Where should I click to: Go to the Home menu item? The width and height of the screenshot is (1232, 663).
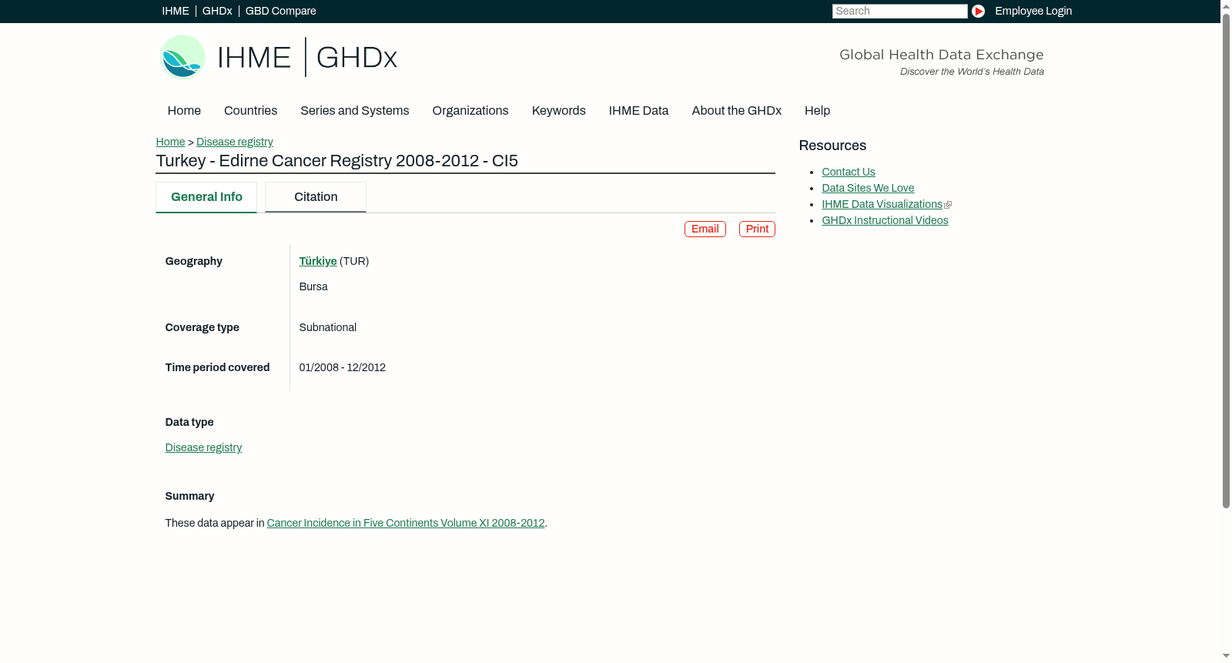coord(184,111)
